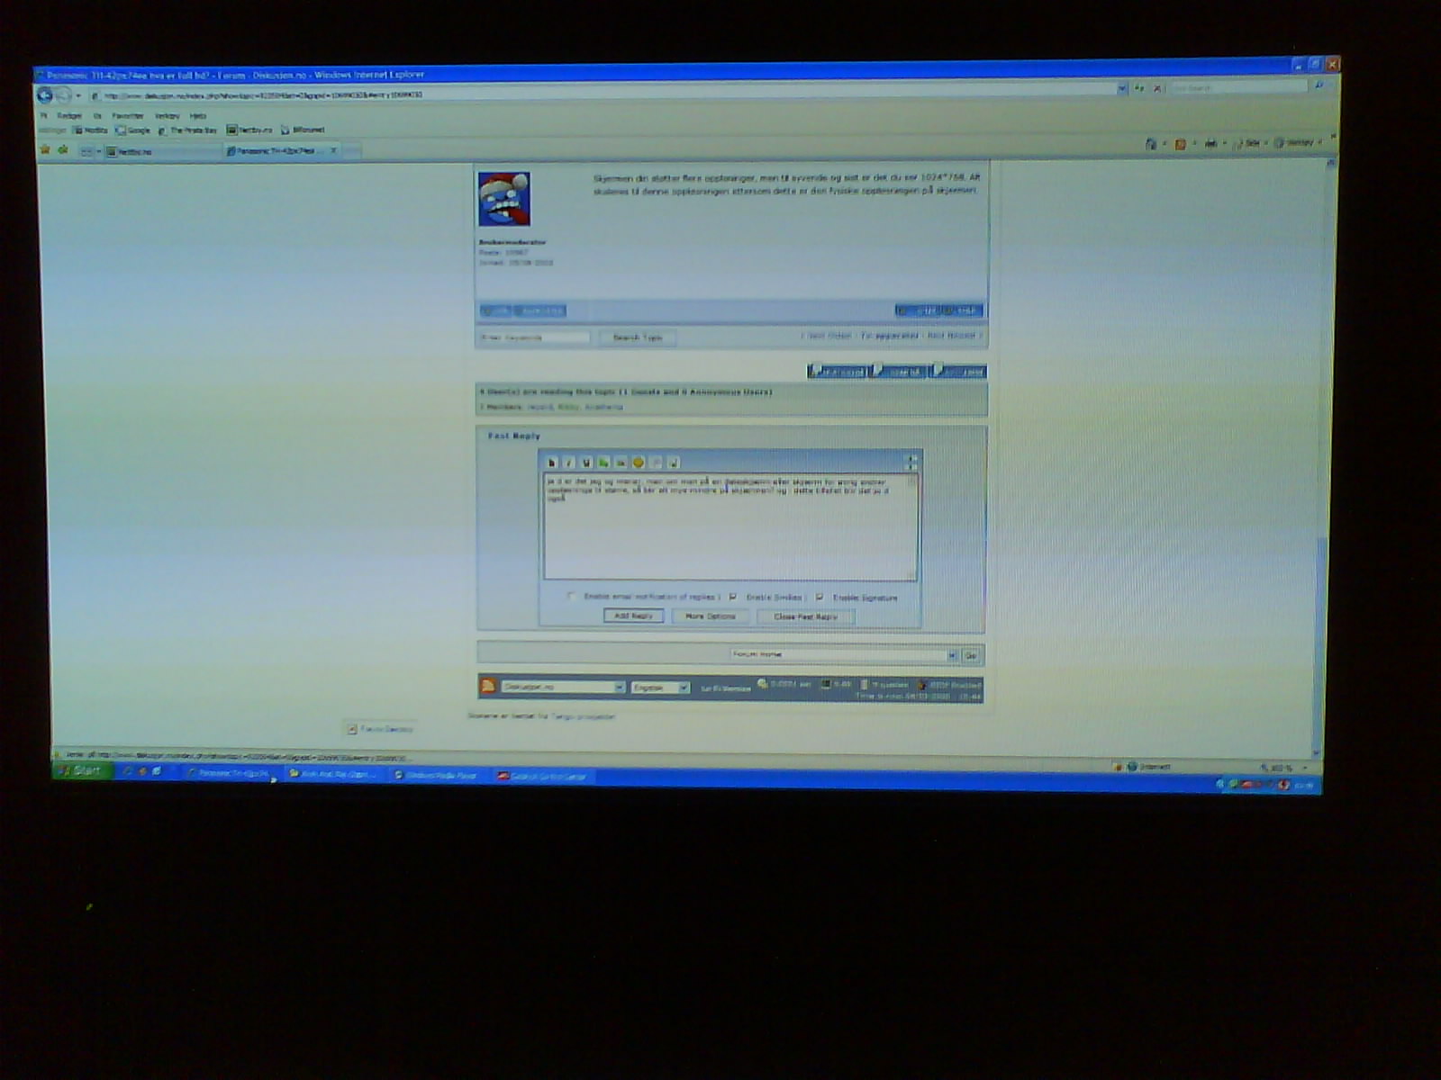The width and height of the screenshot is (1441, 1080).
Task: Click the Italic formatting icon in Fast Reply
Action: click(x=569, y=463)
